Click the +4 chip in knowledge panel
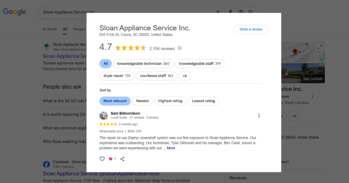Viewport: 349px width, 183px height. tap(294, 116)
